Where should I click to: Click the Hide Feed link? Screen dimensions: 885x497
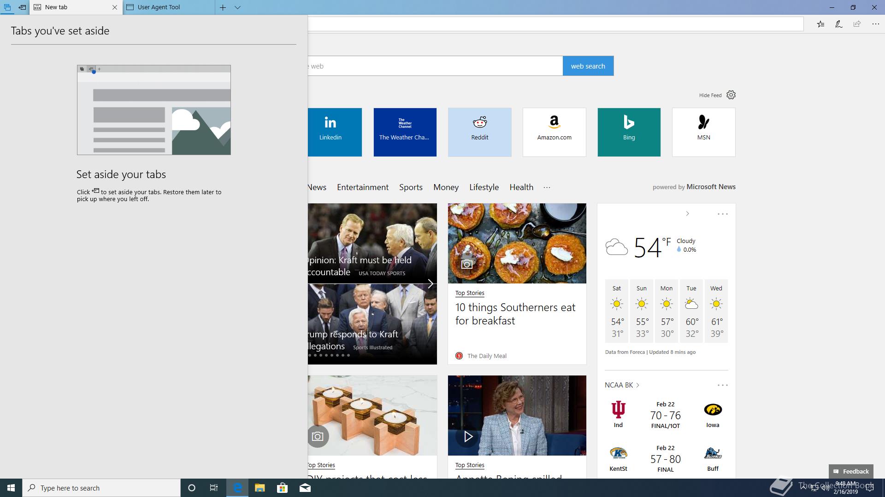(710, 95)
